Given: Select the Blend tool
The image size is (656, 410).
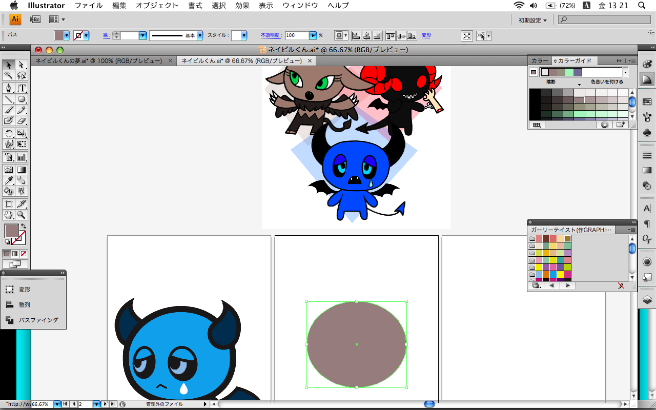Looking at the screenshot, I should click(x=22, y=180).
